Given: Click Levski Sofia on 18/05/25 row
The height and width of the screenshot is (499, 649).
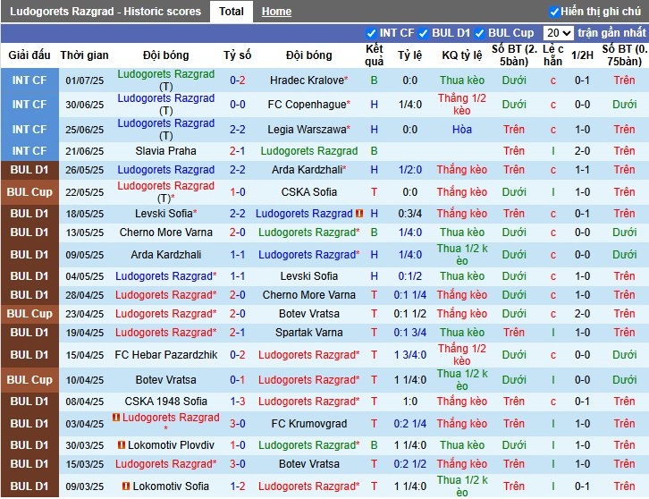Looking at the screenshot, I should click(165, 213).
